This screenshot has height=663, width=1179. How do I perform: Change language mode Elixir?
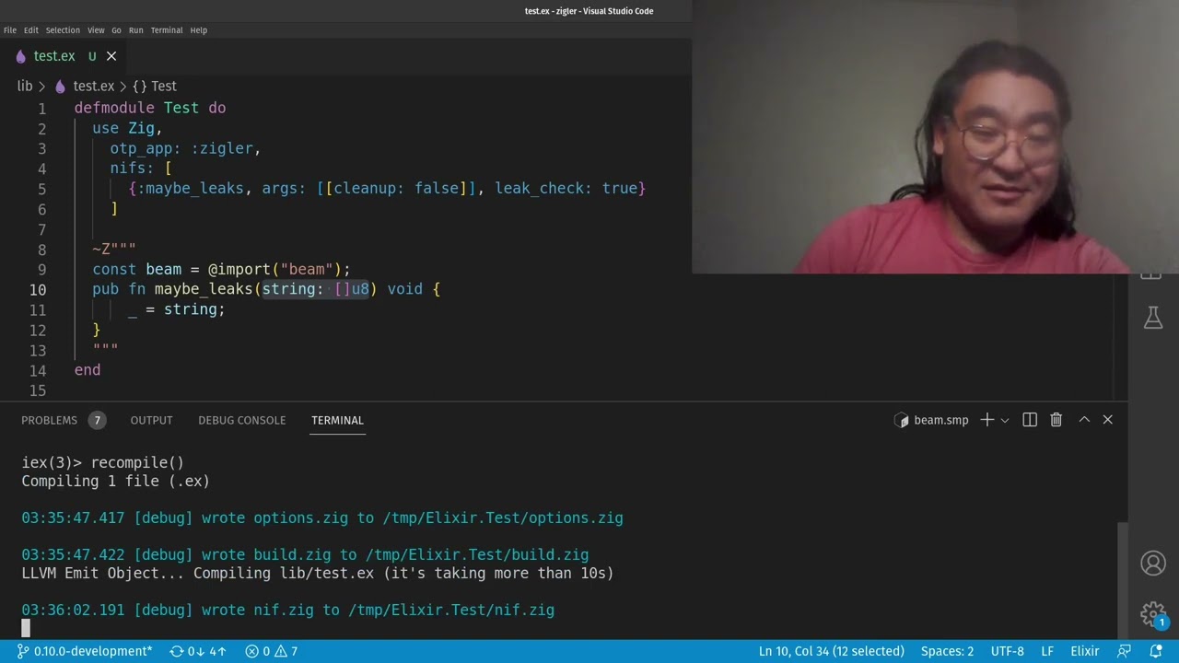[x=1085, y=651]
